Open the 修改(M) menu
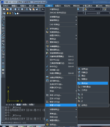 pyautogui.click(x=76, y=6)
